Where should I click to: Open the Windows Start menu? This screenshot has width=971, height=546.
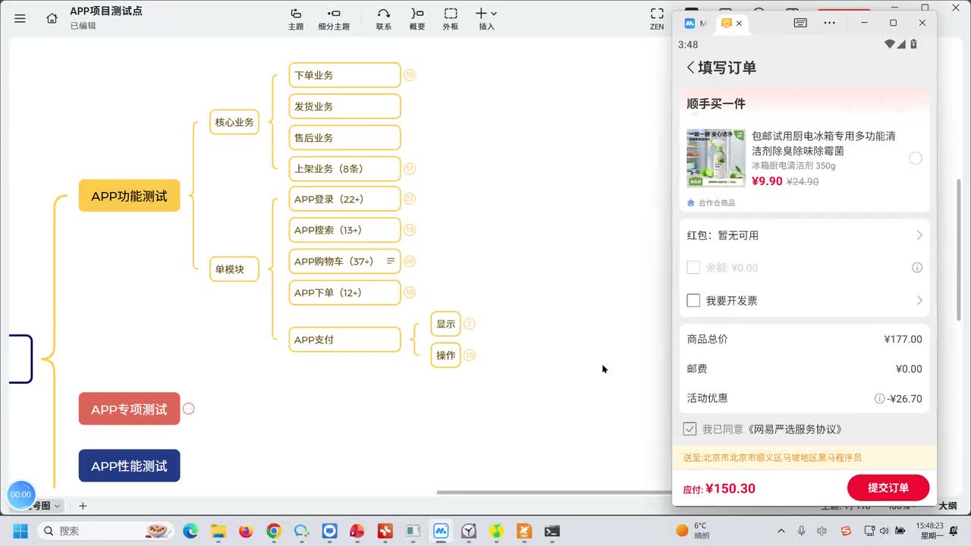[20, 531]
